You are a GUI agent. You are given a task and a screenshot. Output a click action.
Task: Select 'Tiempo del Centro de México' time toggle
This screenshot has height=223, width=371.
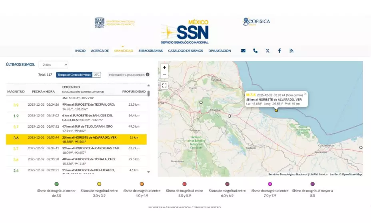74,75
